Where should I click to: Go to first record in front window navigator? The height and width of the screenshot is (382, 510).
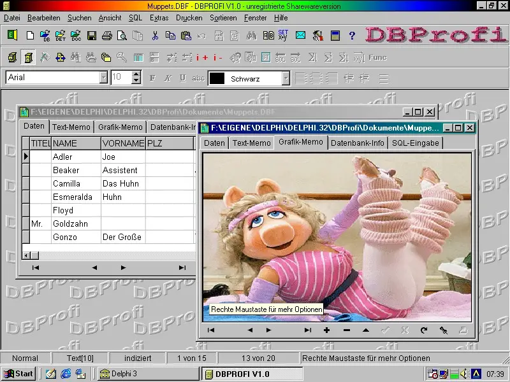pos(211,330)
